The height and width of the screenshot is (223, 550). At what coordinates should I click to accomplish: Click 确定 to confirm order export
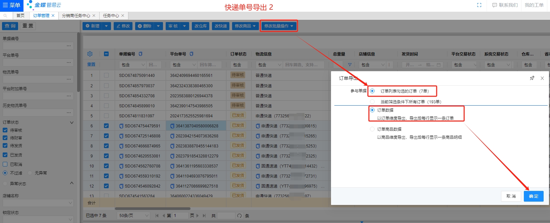tap(533, 196)
